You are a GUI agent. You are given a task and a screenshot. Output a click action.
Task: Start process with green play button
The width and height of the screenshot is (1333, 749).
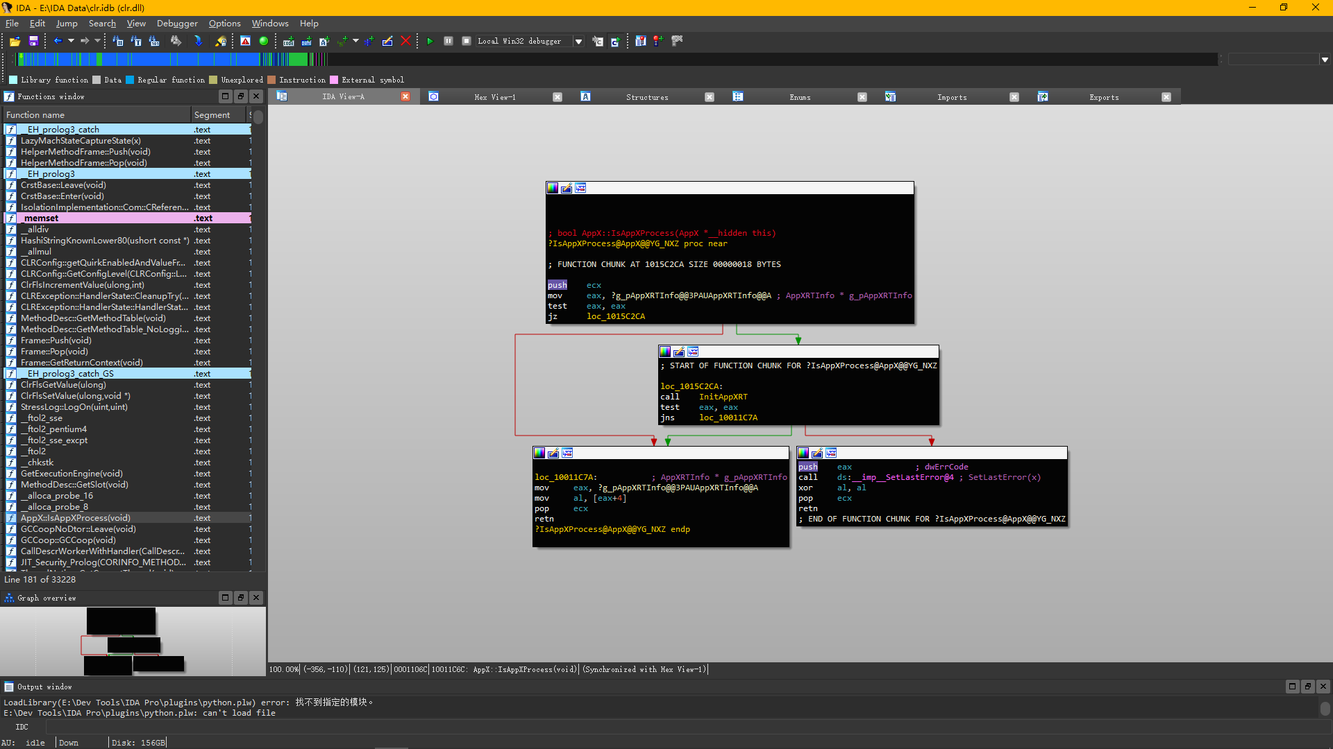(430, 42)
